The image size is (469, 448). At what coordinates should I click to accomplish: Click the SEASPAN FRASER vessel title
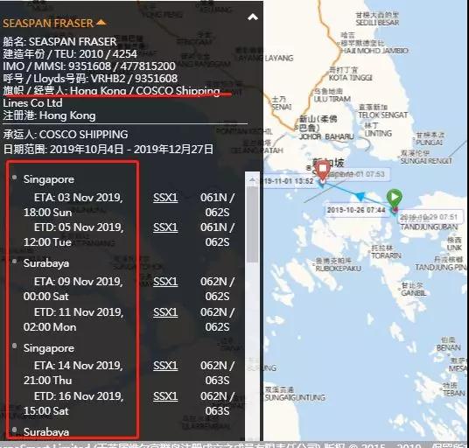point(48,23)
